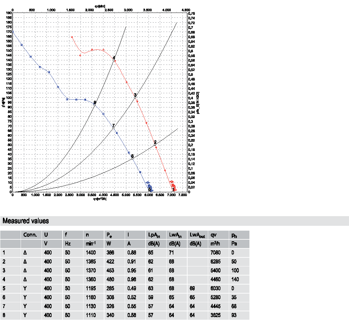The height and width of the screenshot is (320, 349).
Task: Select the "m³/h" unit cell in table
Action: pyautogui.click(x=215, y=244)
